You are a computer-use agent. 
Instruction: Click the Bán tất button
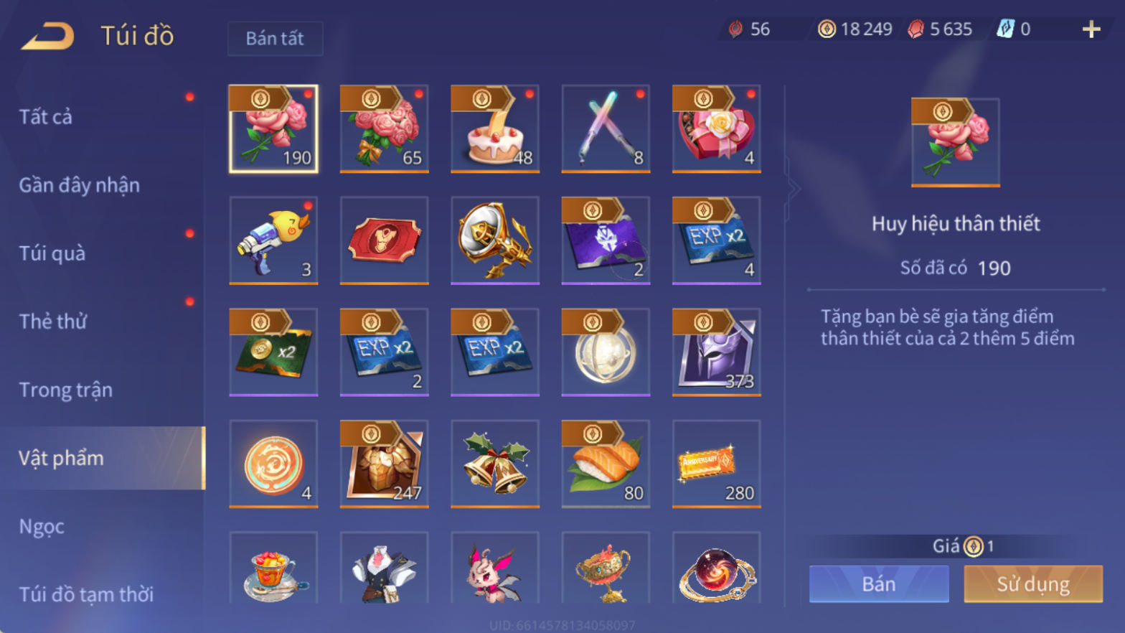click(x=275, y=39)
